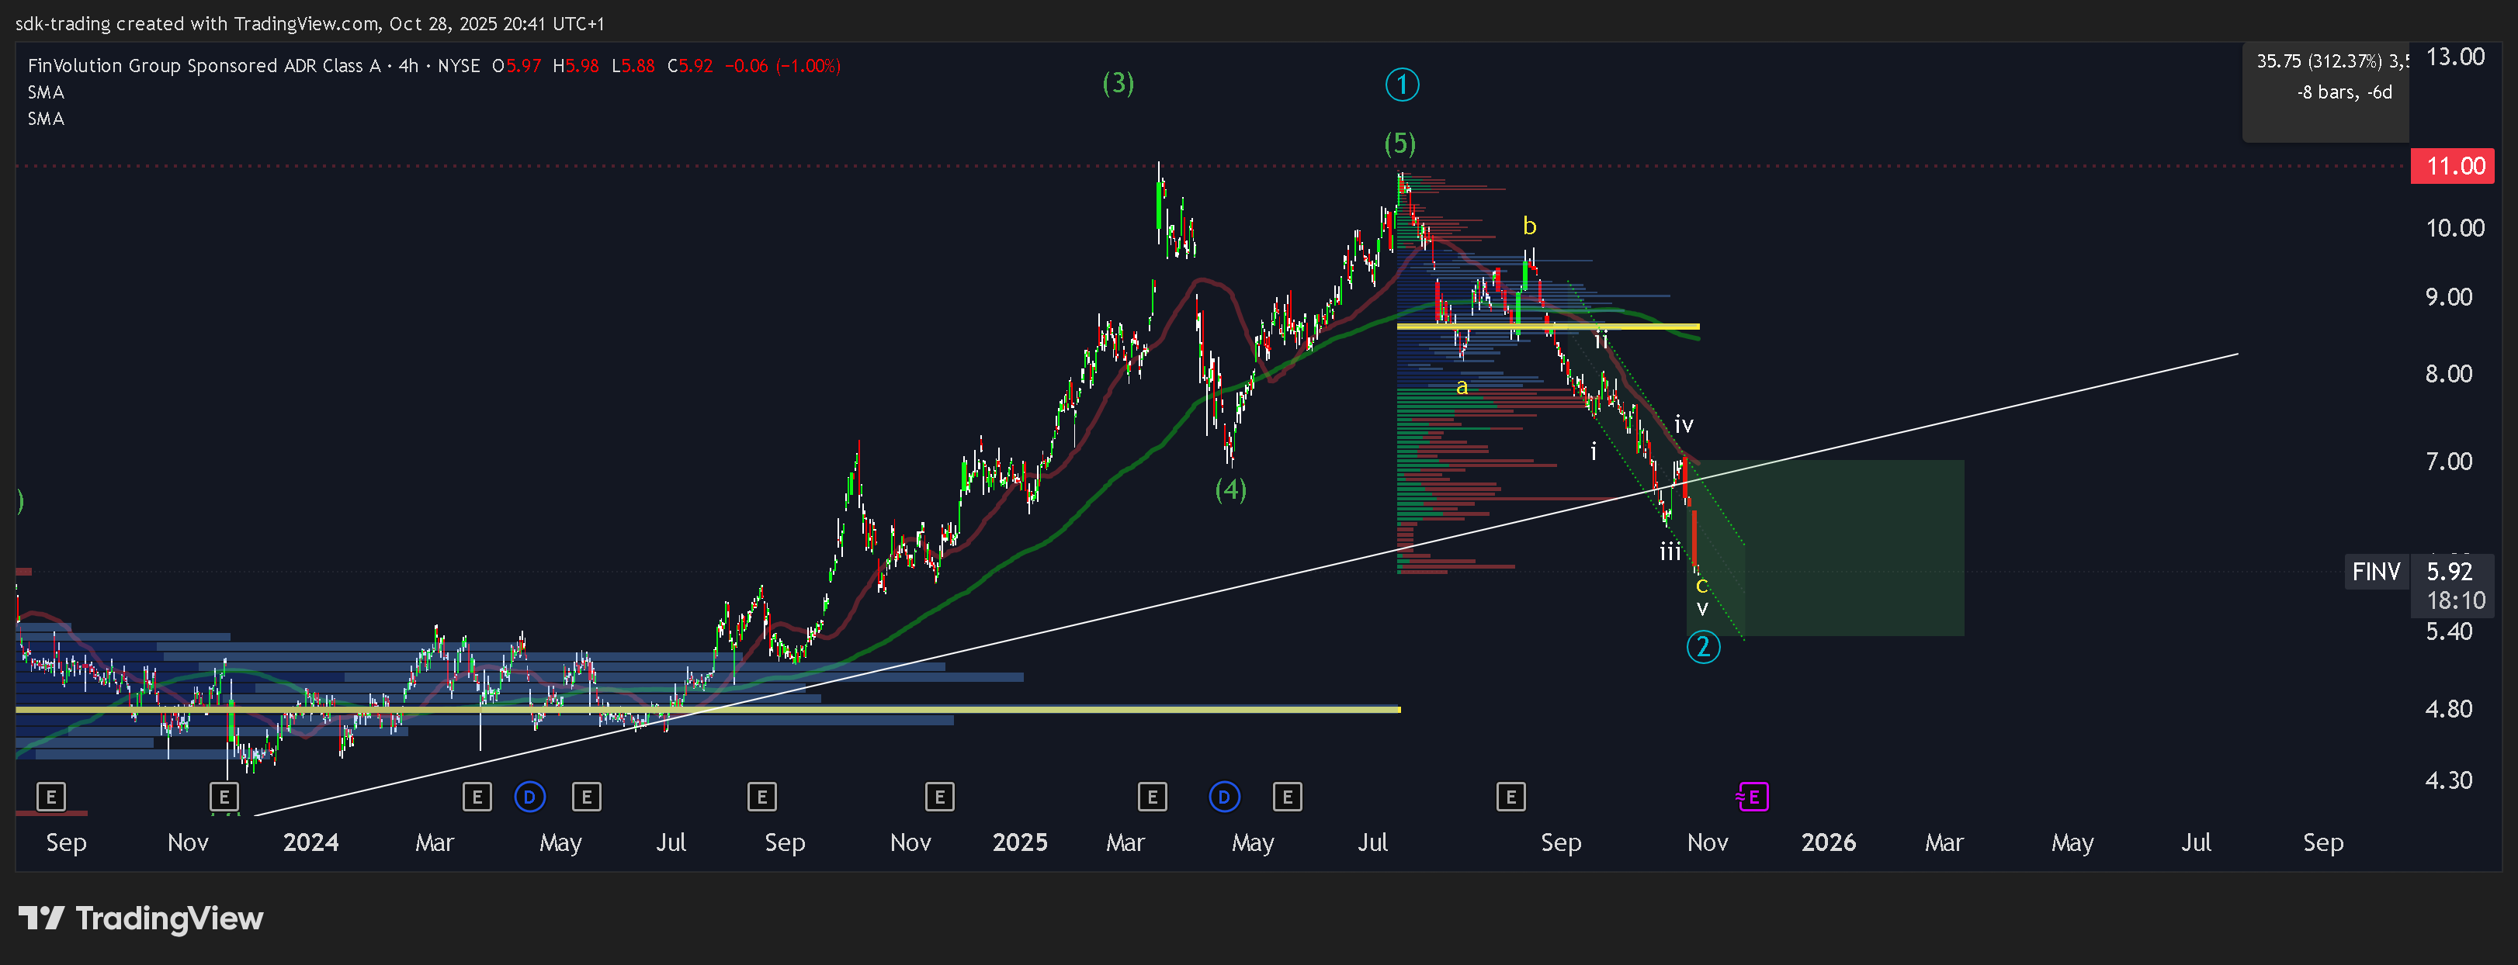
Task: Select the upper SMA indicator legend
Action: pos(46,92)
